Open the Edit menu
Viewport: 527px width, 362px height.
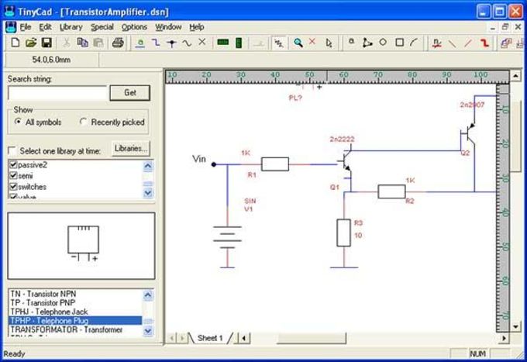pos(45,27)
